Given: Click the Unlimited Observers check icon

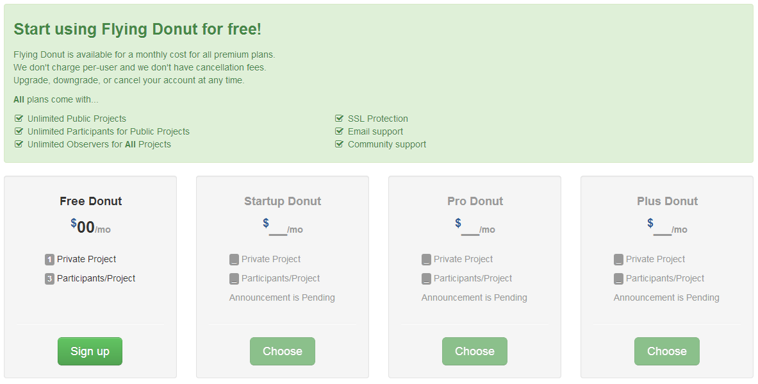Looking at the screenshot, I should [19, 144].
